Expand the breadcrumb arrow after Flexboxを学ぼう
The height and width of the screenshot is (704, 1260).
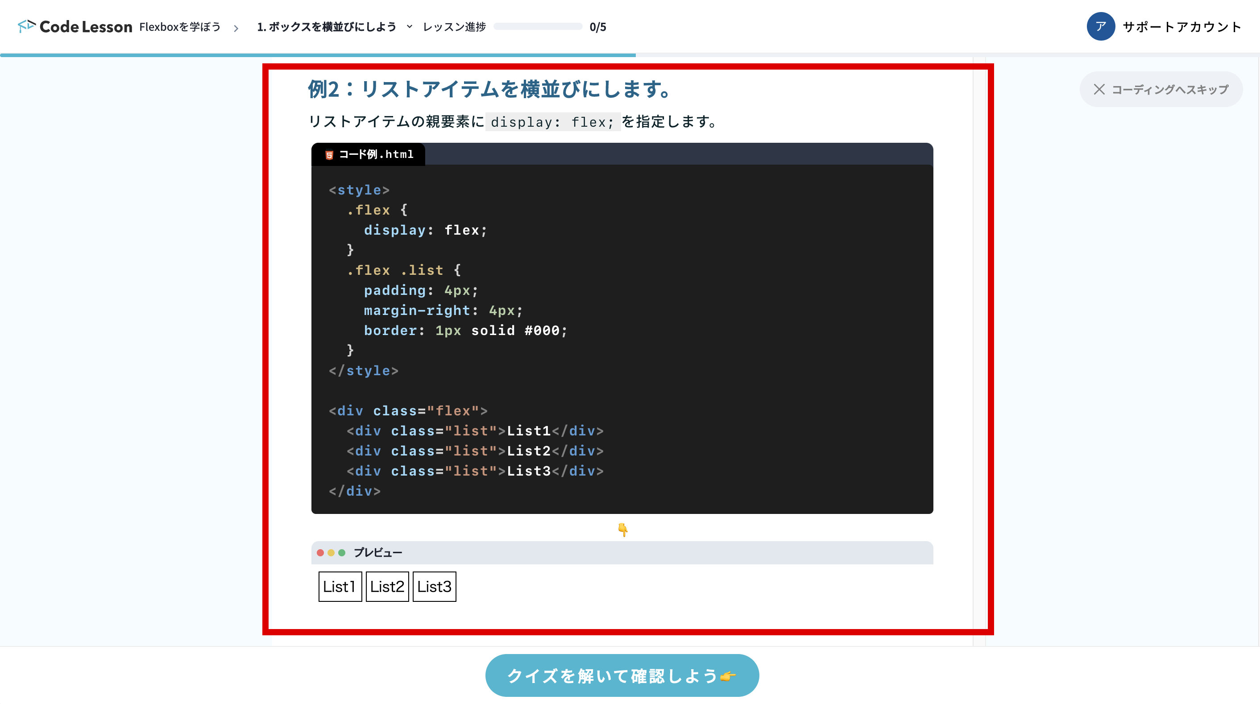(x=236, y=27)
